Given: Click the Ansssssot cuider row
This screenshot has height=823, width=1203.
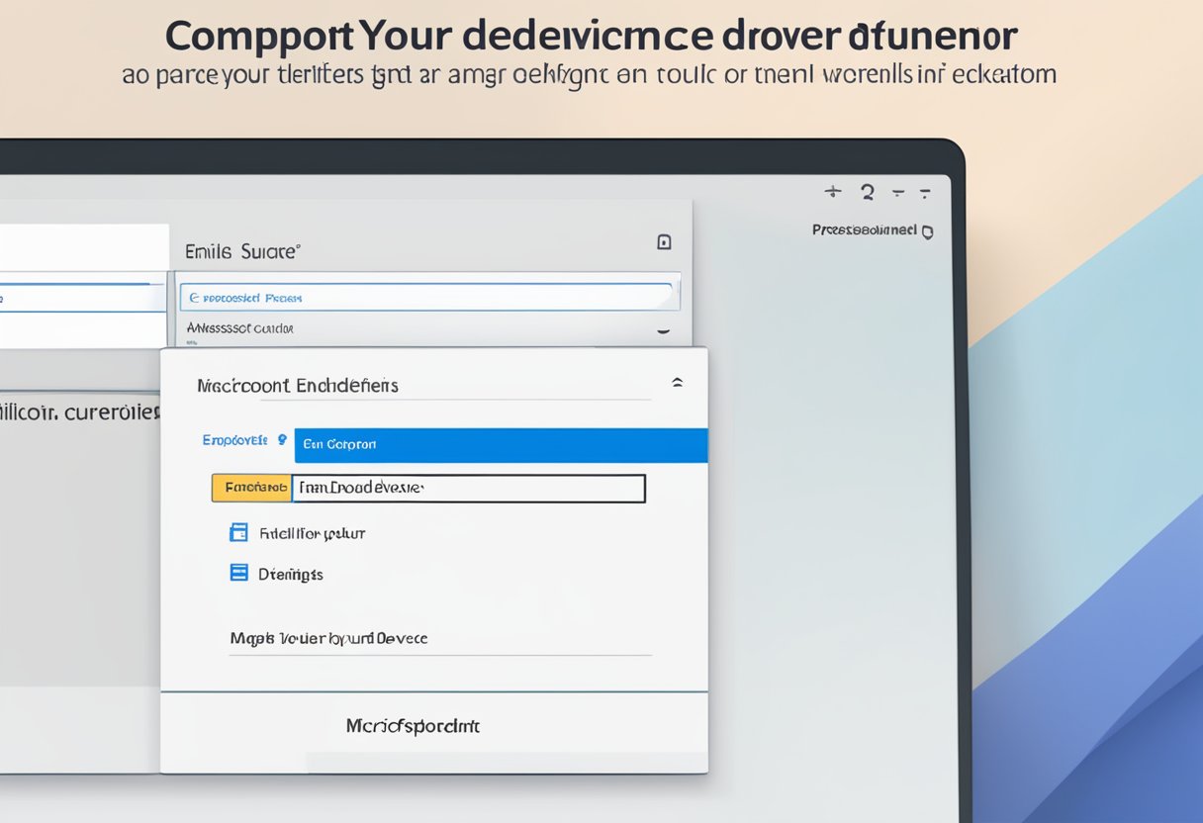Looking at the screenshot, I should [x=240, y=328].
